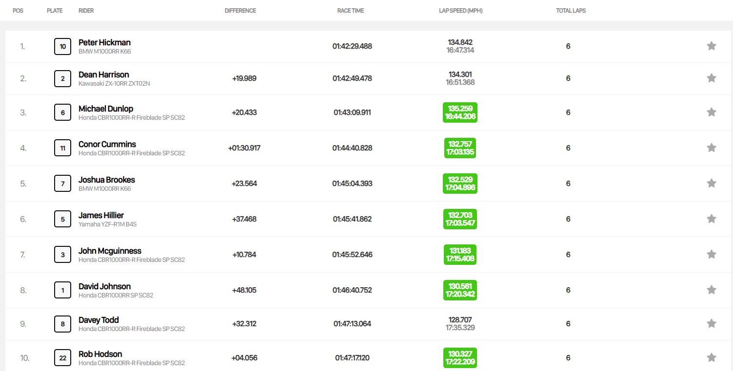This screenshot has width=733, height=371.
Task: Open rider name Michael Dunlop
Action: tap(106, 109)
